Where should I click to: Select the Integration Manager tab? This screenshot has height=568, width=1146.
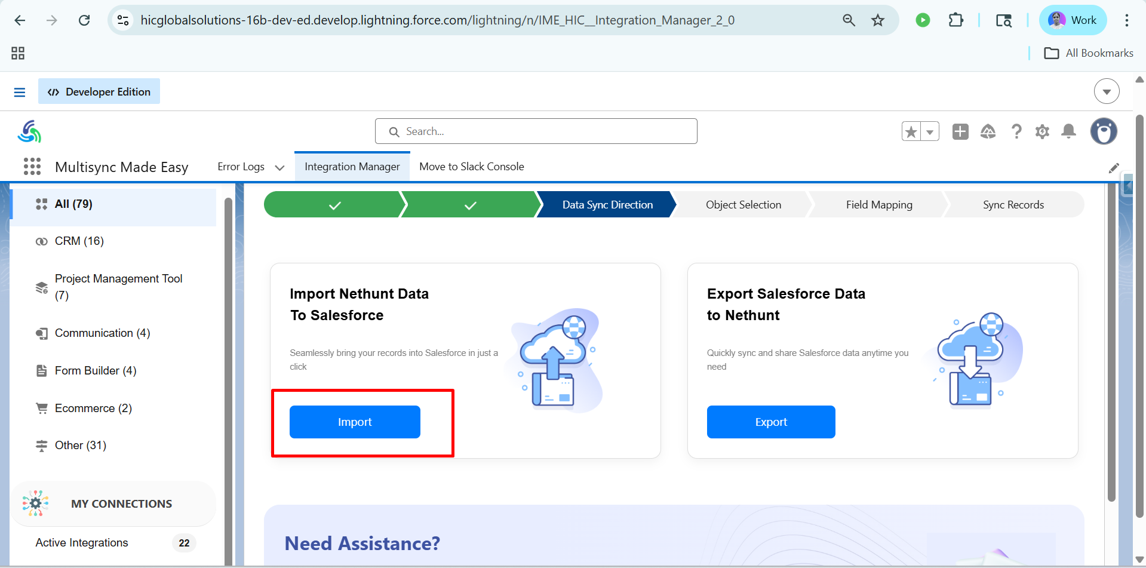(352, 167)
